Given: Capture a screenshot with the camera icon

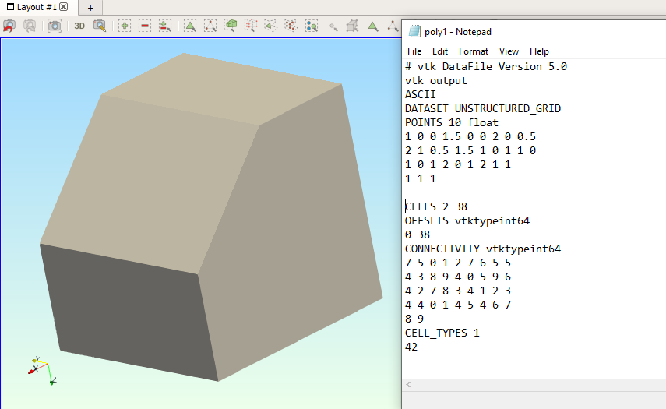Looking at the screenshot, I should (54, 26).
